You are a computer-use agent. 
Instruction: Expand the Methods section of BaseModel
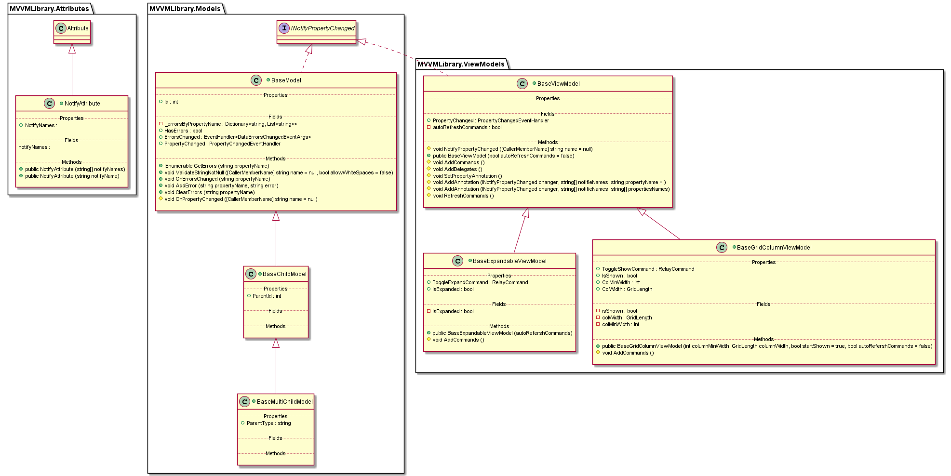click(x=275, y=159)
